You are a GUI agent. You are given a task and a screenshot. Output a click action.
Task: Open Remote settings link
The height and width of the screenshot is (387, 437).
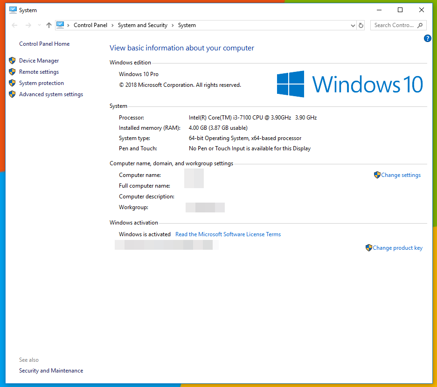[39, 72]
